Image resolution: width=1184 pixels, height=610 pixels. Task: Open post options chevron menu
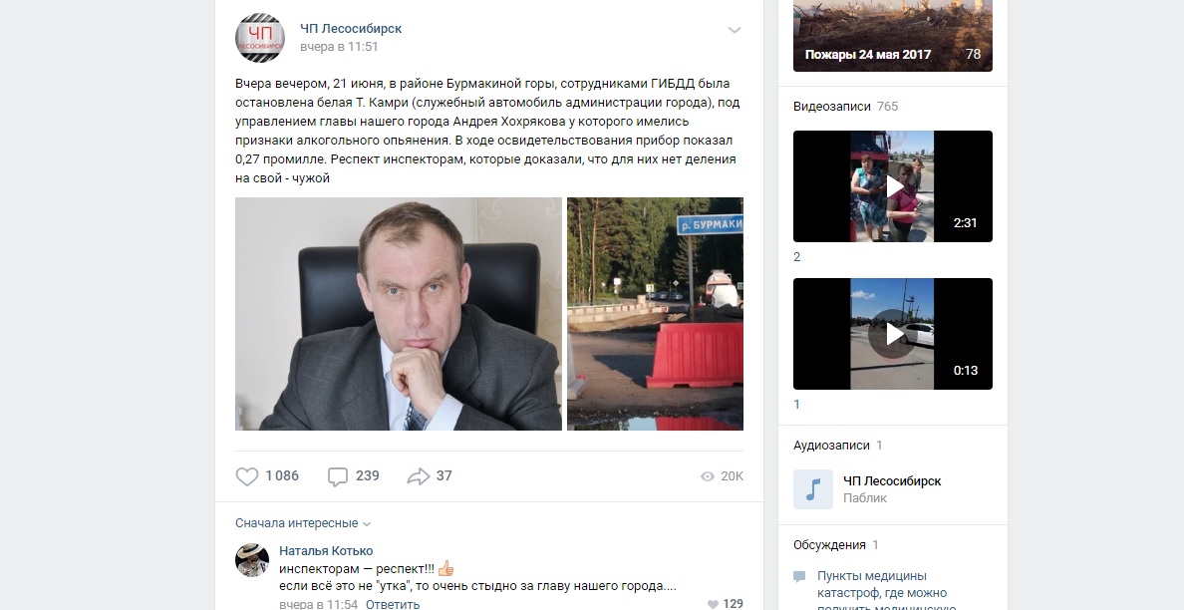click(734, 30)
